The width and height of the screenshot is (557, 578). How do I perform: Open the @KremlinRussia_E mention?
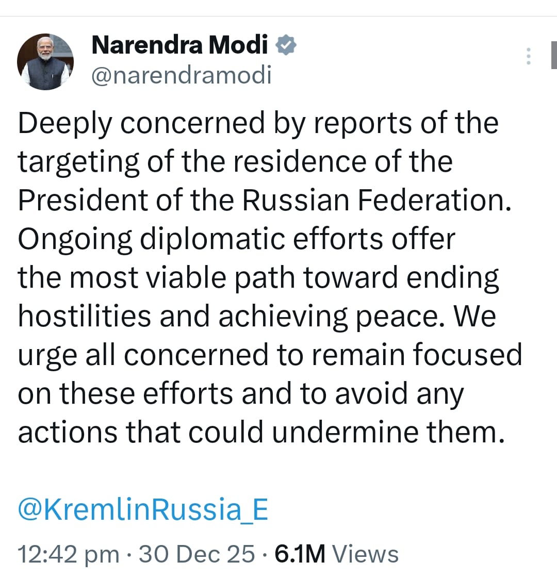coord(143,509)
